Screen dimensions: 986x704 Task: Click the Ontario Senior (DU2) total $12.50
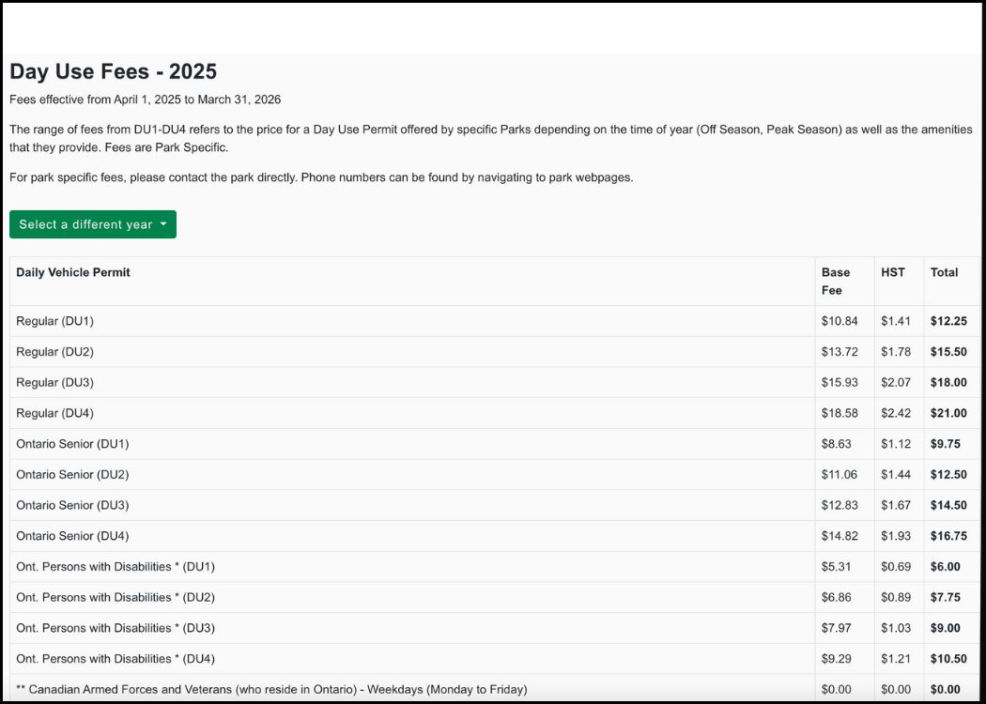click(948, 475)
